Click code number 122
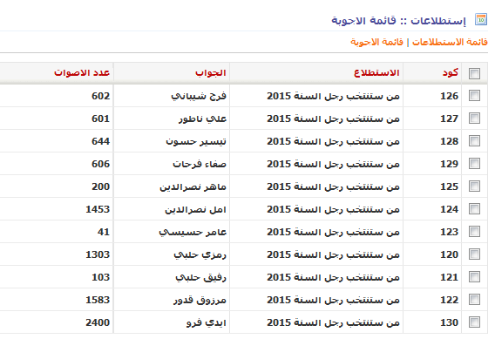This screenshot has height=339, width=495. point(449,300)
